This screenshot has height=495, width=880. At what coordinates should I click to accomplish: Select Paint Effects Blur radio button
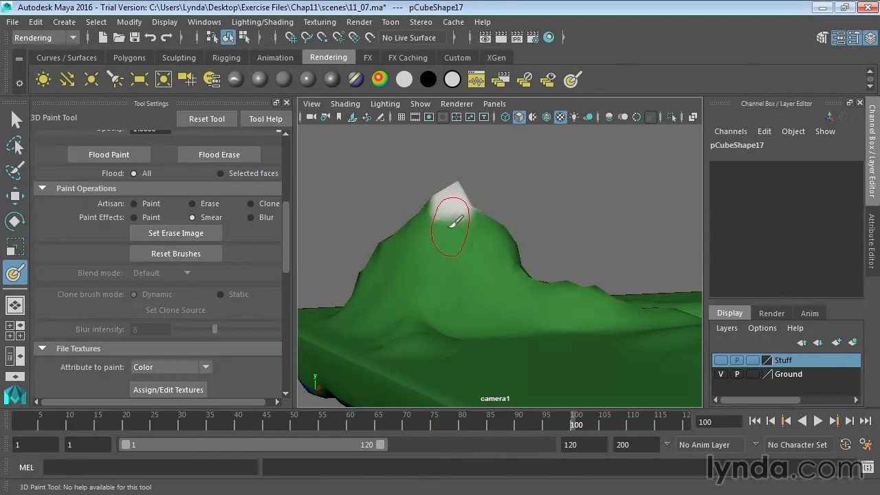[x=251, y=217]
